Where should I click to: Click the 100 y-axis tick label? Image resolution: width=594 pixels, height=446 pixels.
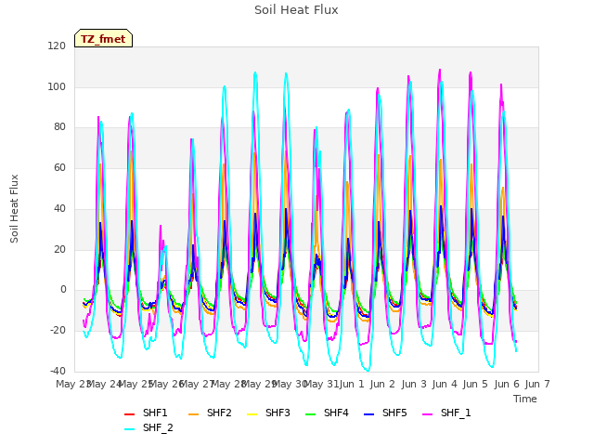57,86
